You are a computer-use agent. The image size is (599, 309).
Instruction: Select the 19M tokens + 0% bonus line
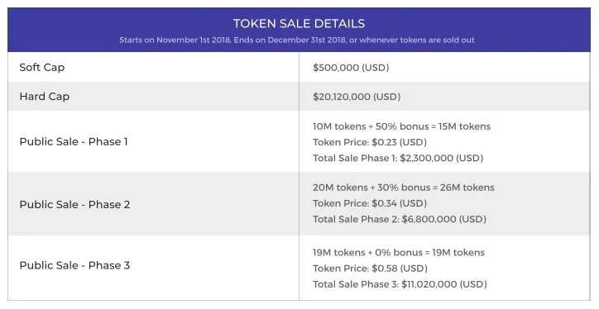pyautogui.click(x=399, y=253)
